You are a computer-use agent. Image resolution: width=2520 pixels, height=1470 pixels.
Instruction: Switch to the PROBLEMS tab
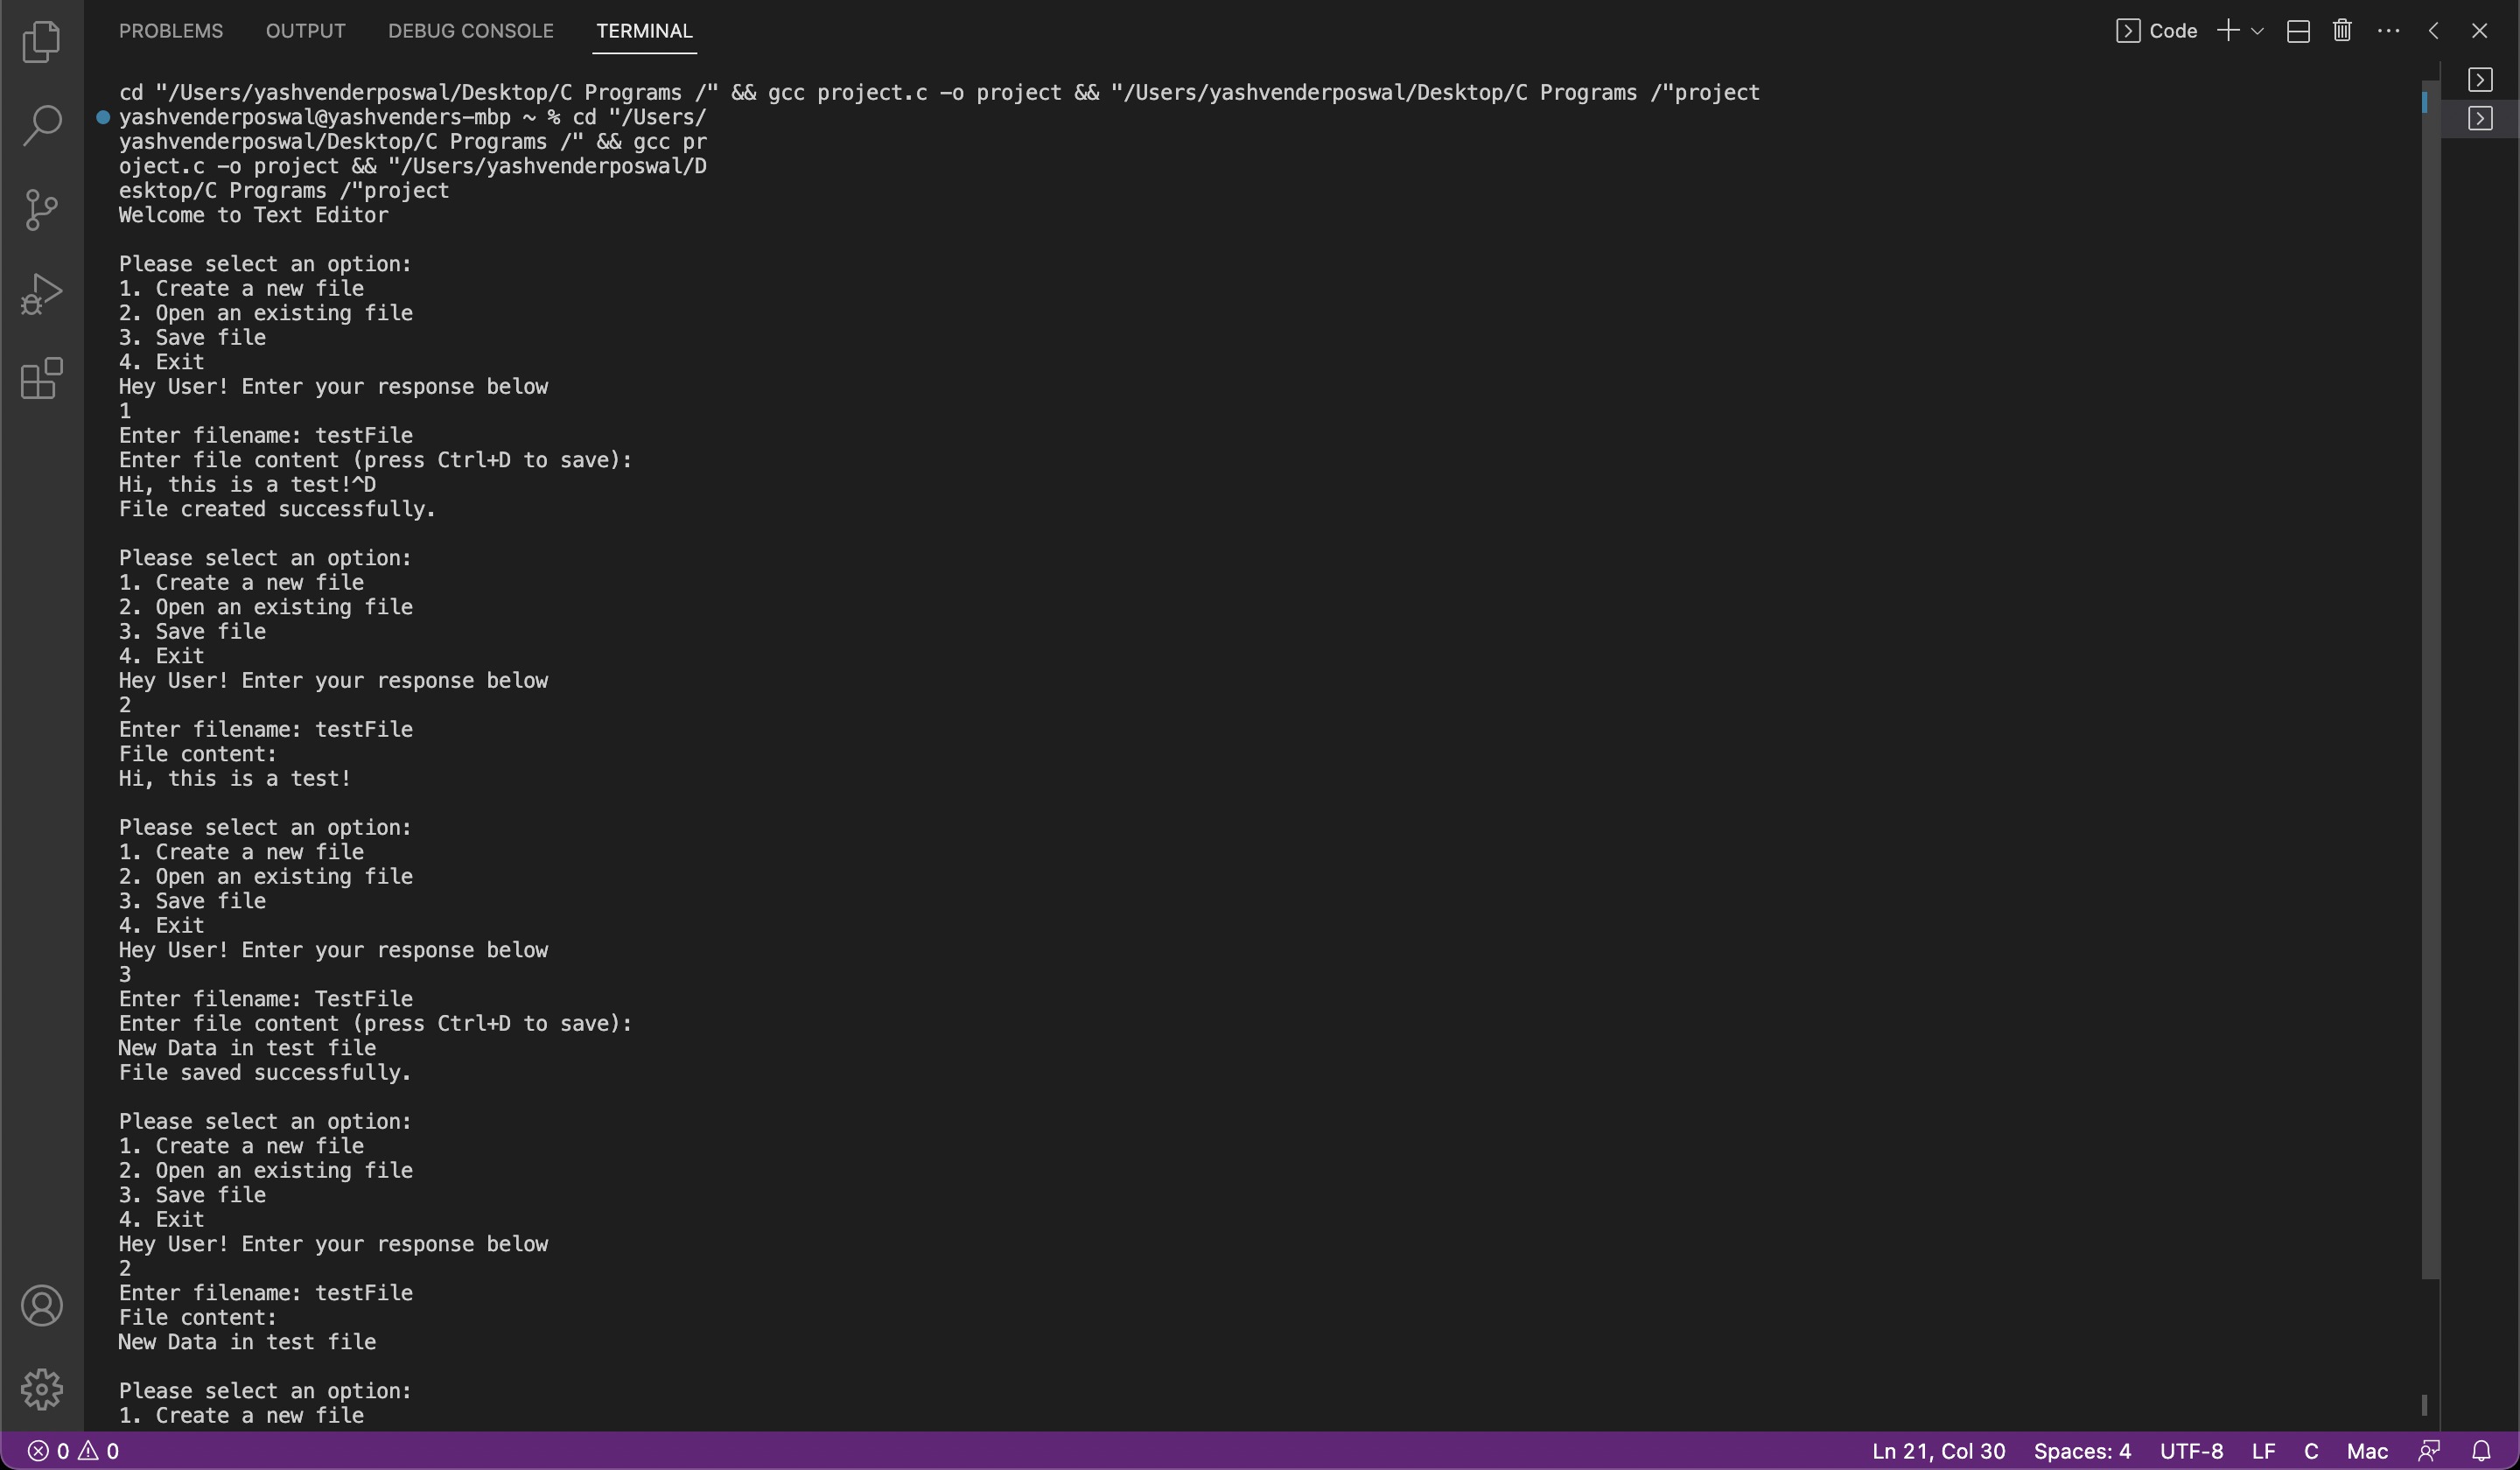pyautogui.click(x=171, y=31)
